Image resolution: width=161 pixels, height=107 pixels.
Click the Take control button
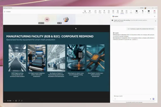[85, 12]
